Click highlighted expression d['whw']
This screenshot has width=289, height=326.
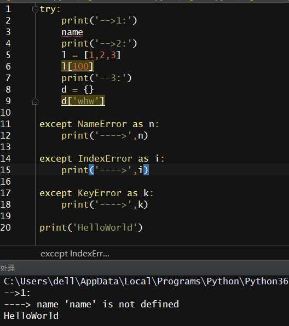tap(83, 101)
